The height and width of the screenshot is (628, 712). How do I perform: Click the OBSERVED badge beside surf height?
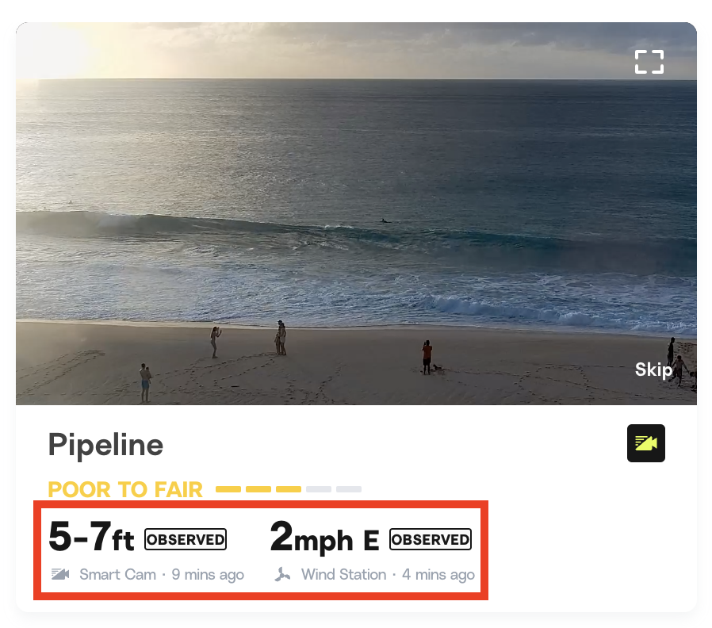(186, 539)
